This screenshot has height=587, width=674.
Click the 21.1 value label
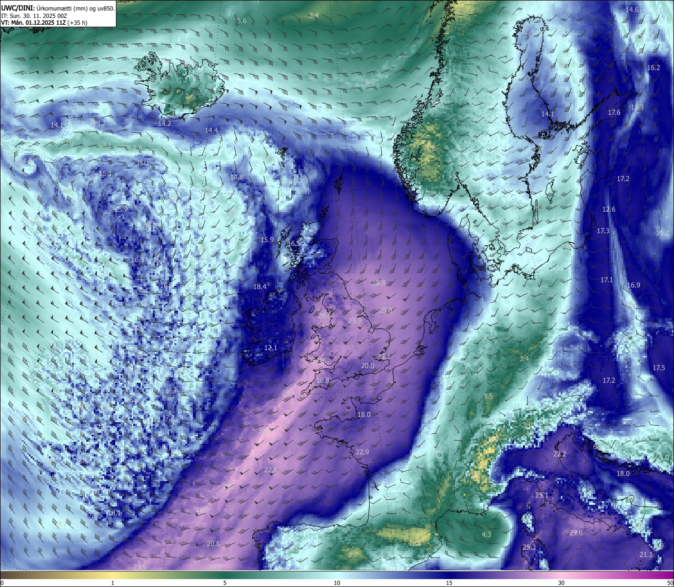click(x=646, y=555)
